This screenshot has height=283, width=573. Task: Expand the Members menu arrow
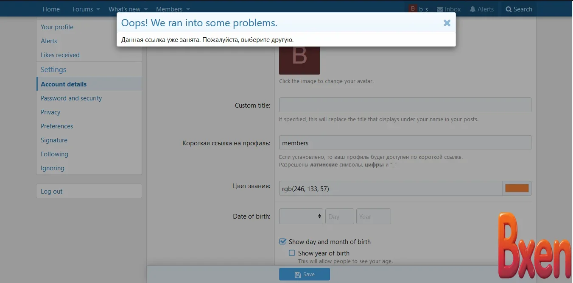click(x=188, y=9)
